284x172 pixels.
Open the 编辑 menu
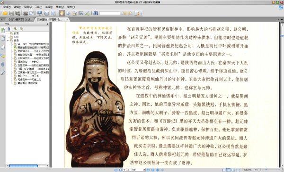[18, 7]
